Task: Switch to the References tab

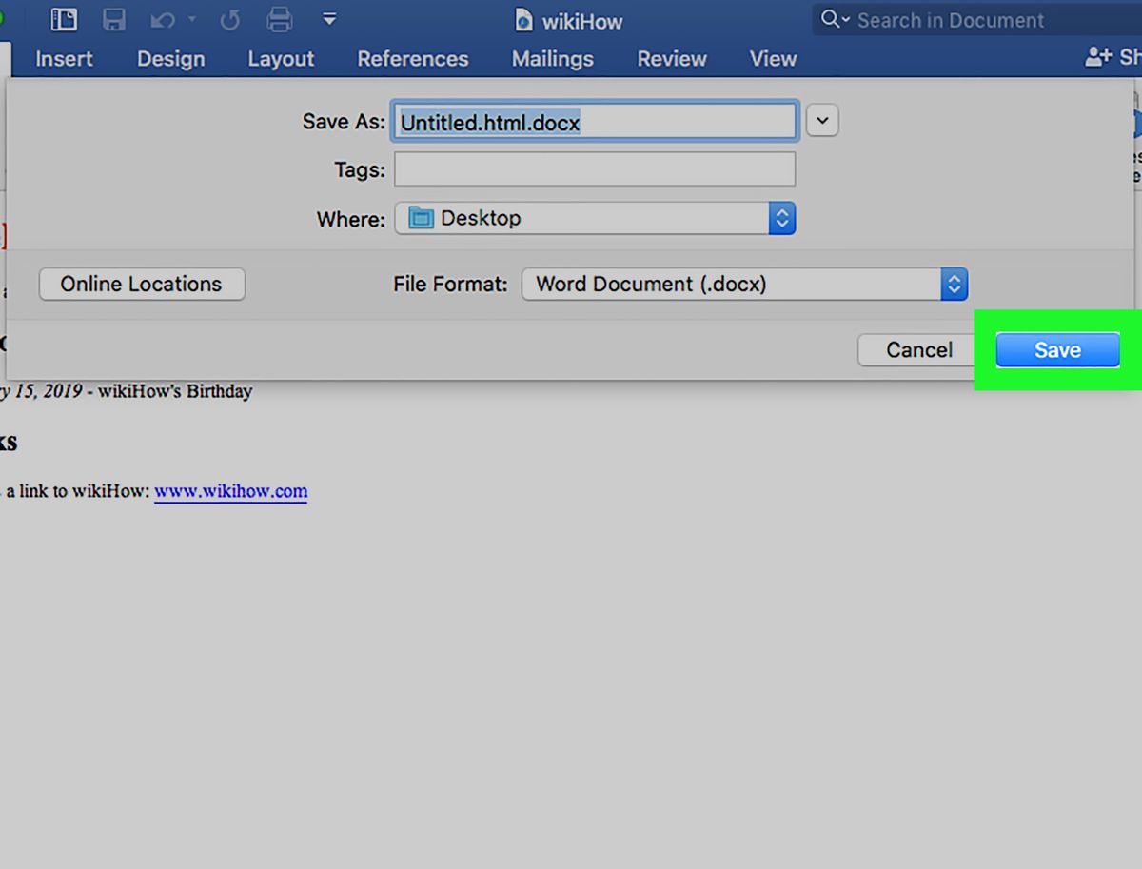Action: 413,59
